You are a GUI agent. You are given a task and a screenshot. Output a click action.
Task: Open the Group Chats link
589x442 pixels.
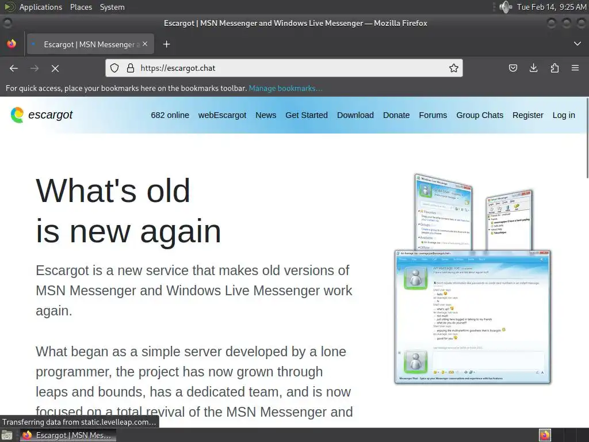[480, 115]
